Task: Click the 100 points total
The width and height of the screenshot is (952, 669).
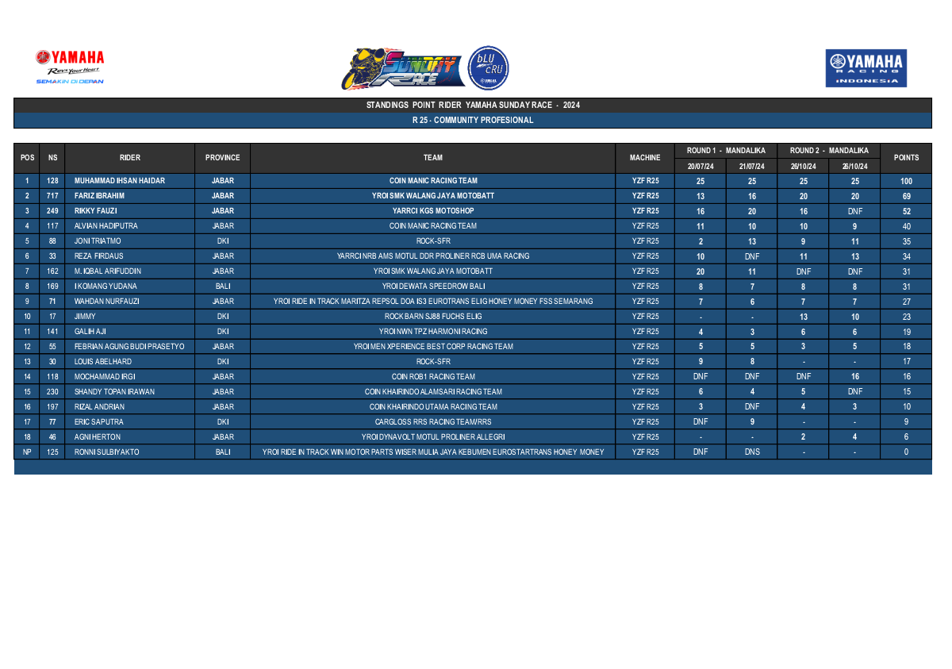Action: click(x=906, y=181)
